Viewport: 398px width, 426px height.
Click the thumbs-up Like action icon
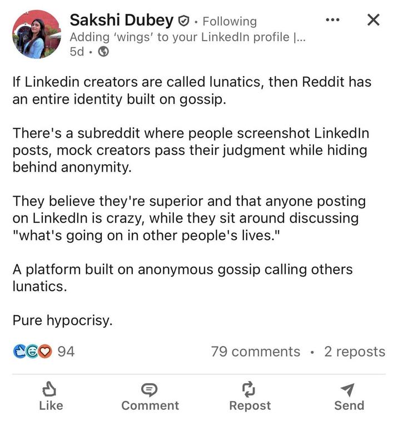coord(51,388)
